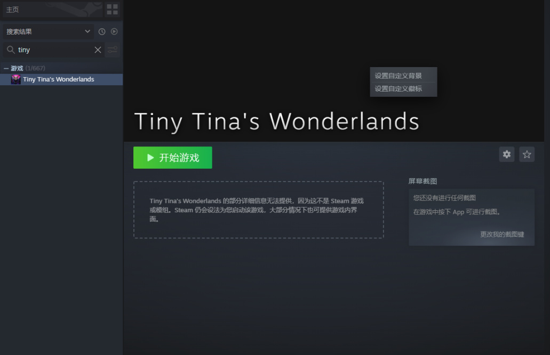Click 您还没有进行任何截图 message
The width and height of the screenshot is (550, 355).
(444, 198)
